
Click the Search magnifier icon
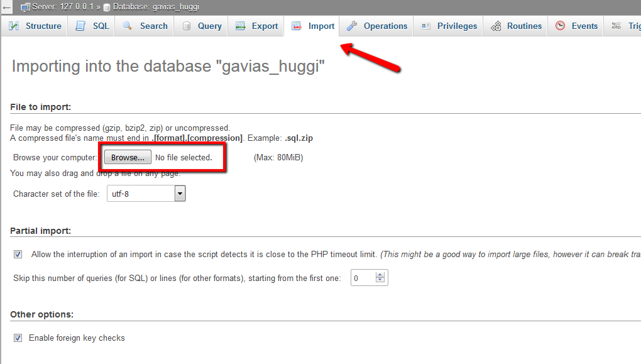pyautogui.click(x=128, y=26)
